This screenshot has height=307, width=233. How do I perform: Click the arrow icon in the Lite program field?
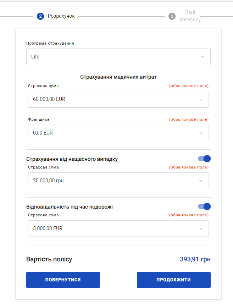point(202,57)
